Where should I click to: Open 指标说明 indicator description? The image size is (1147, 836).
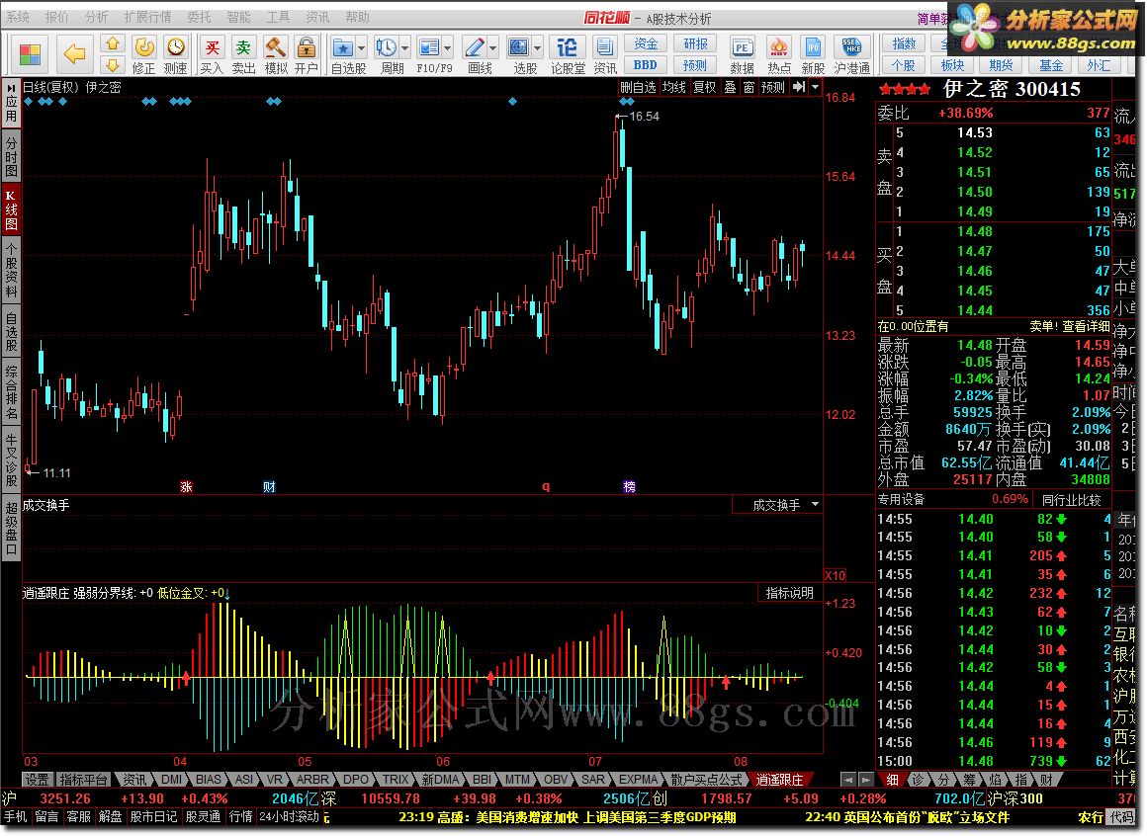(789, 593)
